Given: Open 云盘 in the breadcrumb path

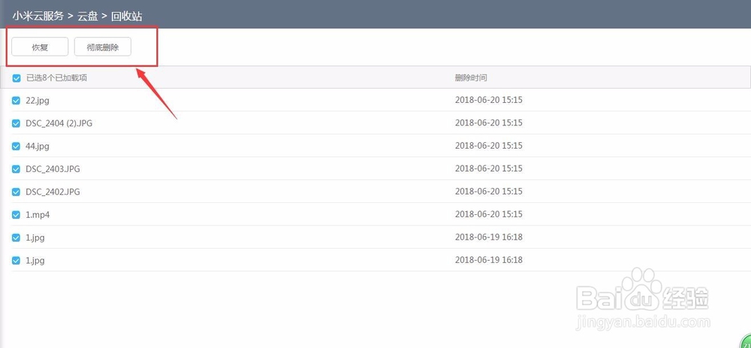Looking at the screenshot, I should pyautogui.click(x=88, y=16).
